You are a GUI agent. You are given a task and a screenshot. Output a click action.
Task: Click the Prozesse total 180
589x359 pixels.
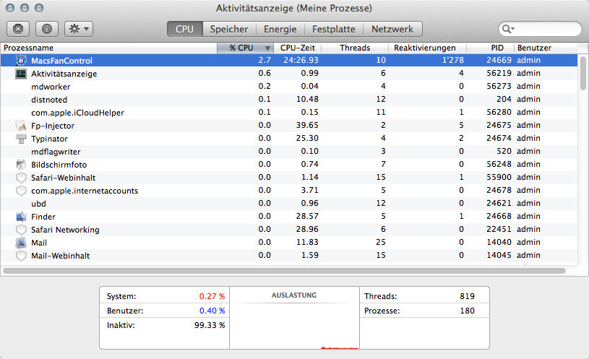point(468,311)
